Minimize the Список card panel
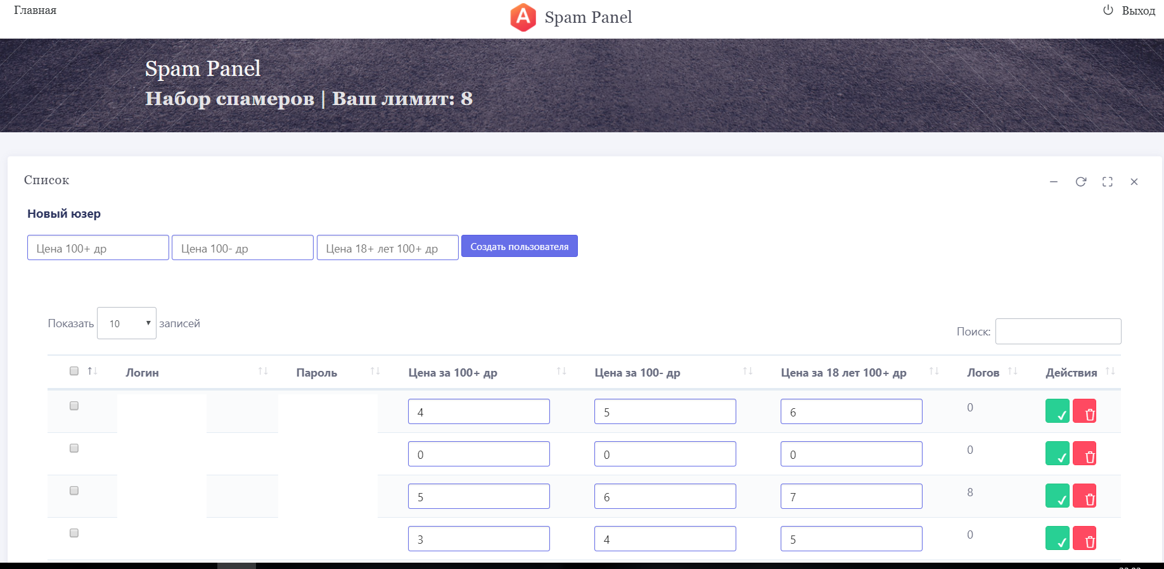The image size is (1164, 569). pos(1054,182)
